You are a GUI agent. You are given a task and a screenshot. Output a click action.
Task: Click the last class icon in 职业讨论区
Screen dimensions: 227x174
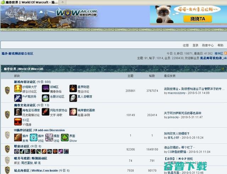point(66,151)
